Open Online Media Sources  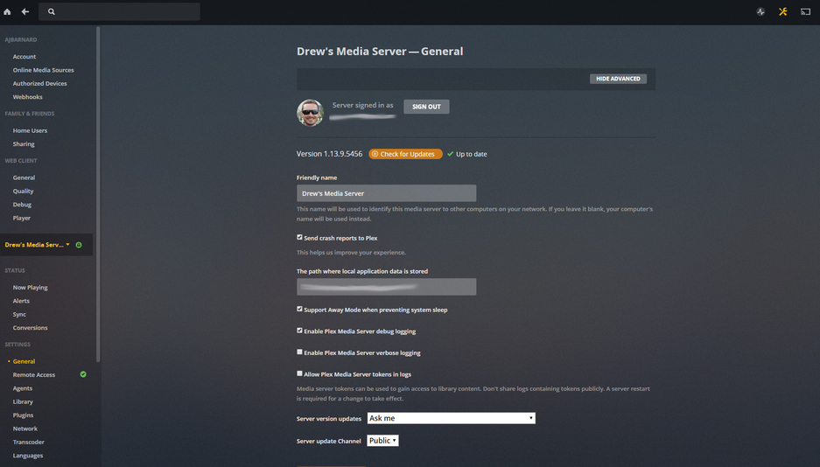pos(44,70)
